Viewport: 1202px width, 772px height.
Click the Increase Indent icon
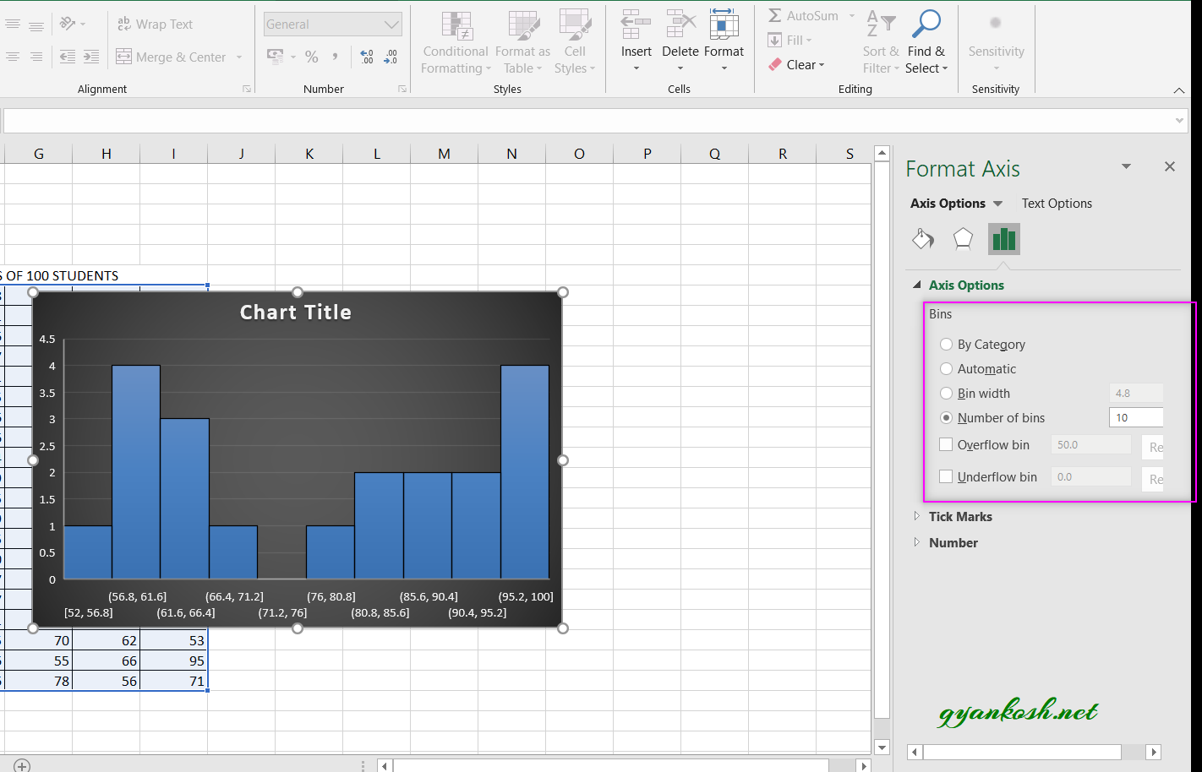pyautogui.click(x=91, y=57)
